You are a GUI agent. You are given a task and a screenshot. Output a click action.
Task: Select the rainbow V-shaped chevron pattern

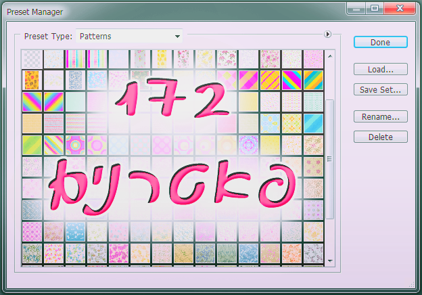coord(32,102)
